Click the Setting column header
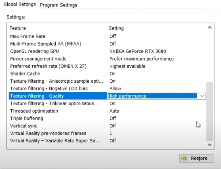The height and width of the screenshot is (169, 221). [x=116, y=28]
